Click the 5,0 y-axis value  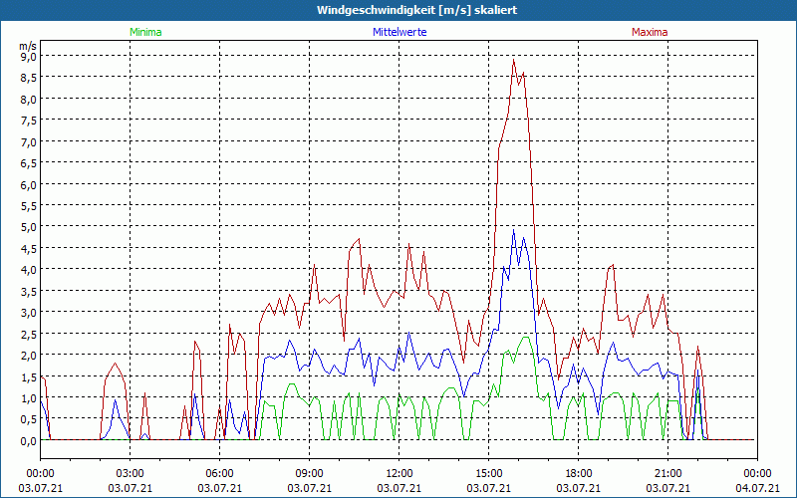point(28,227)
